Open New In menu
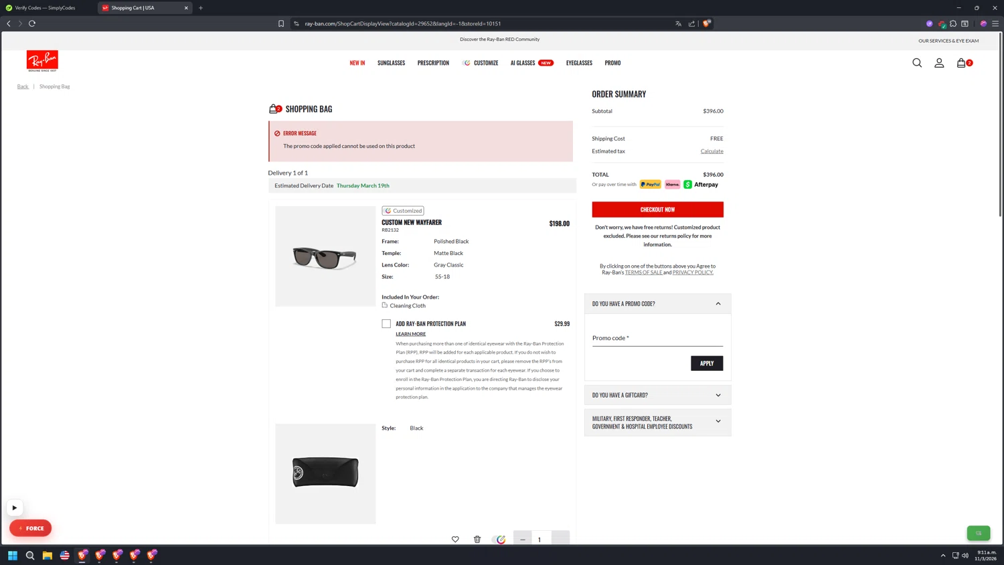 tap(357, 63)
